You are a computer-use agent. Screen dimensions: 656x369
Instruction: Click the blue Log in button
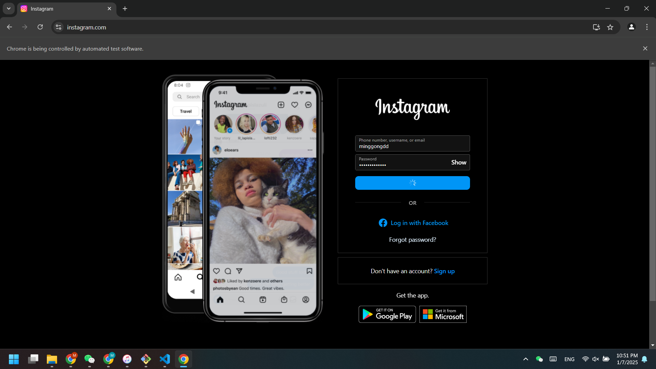pyautogui.click(x=412, y=183)
